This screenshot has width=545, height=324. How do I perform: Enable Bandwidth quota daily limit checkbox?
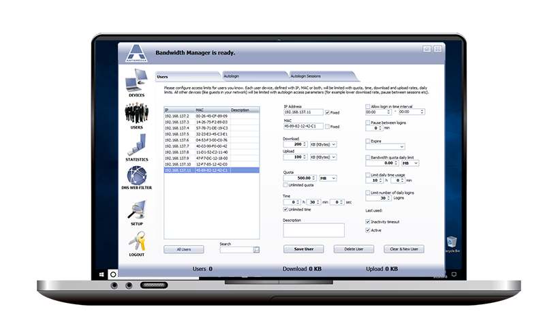click(x=368, y=157)
